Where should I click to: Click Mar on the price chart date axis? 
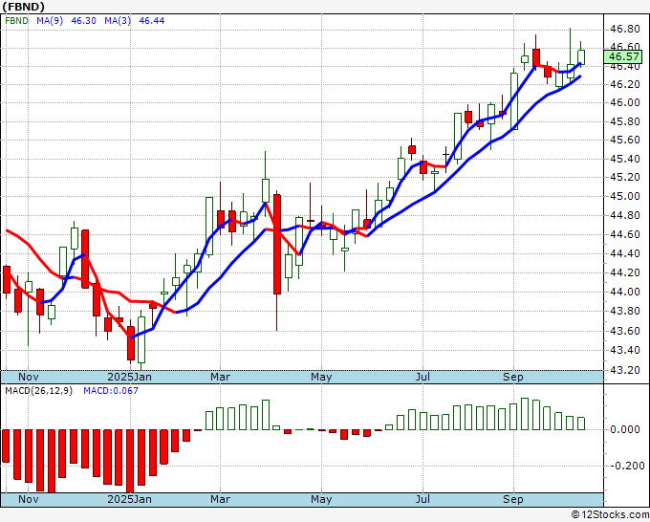click(x=220, y=377)
